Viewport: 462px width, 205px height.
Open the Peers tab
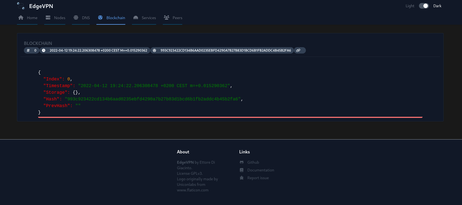click(173, 18)
